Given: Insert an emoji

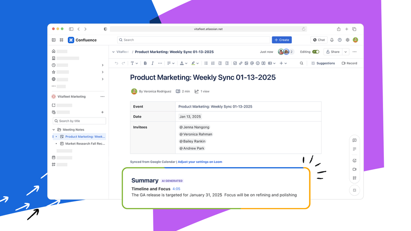Looking at the screenshot, I should [258, 63].
